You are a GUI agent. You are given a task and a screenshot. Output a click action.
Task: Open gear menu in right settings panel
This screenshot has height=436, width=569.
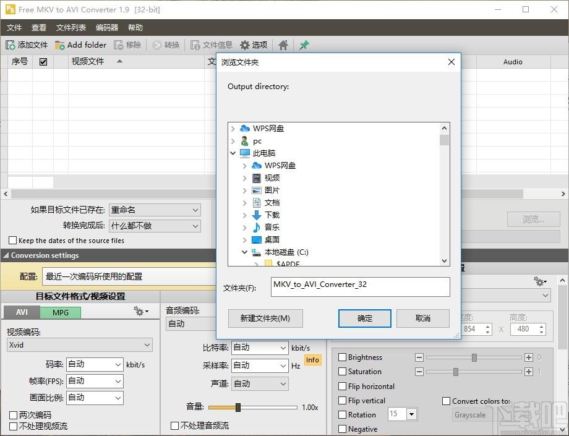pos(540,281)
